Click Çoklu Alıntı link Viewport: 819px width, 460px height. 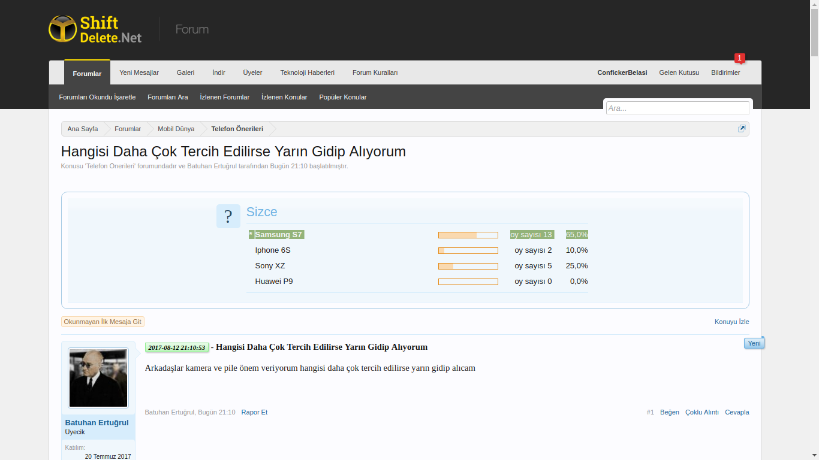coord(702,412)
